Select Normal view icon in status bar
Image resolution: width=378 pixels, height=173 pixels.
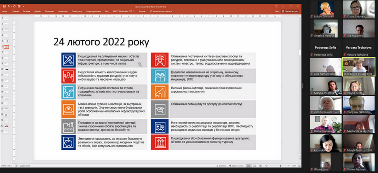248,165
